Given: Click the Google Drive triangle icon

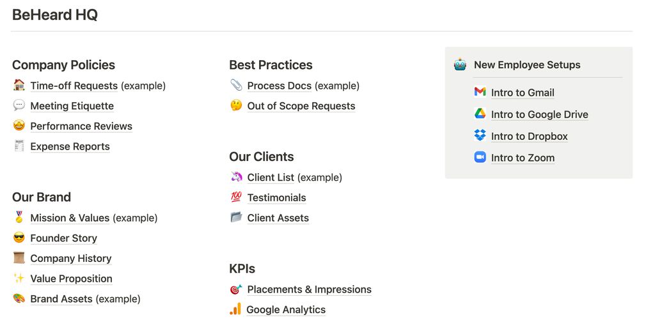Looking at the screenshot, I should (480, 114).
